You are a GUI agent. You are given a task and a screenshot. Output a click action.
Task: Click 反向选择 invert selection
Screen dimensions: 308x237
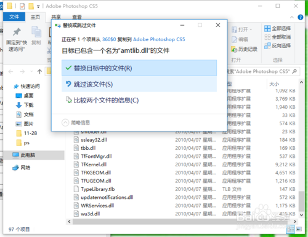click(278, 45)
